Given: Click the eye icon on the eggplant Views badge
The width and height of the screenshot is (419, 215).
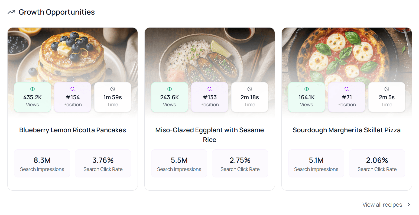Looking at the screenshot, I should tap(169, 89).
